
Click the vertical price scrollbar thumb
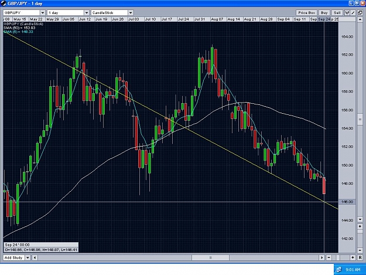pyautogui.click(x=360, y=120)
